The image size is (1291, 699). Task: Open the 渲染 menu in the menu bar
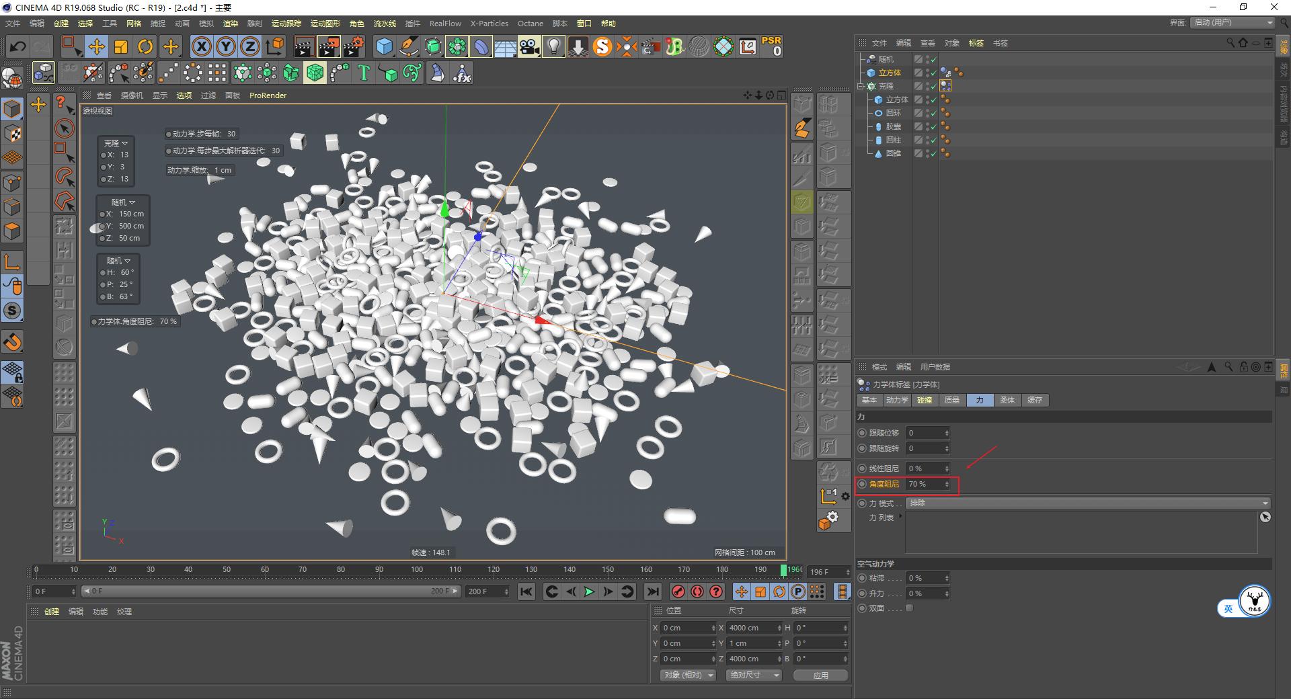click(x=230, y=24)
